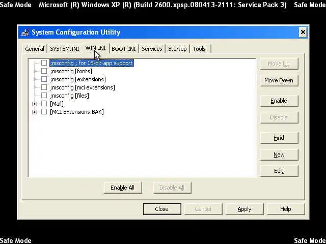Select the '[Mail]' entry text
Image resolution: width=326 pixels, height=244 pixels.
[57, 104]
